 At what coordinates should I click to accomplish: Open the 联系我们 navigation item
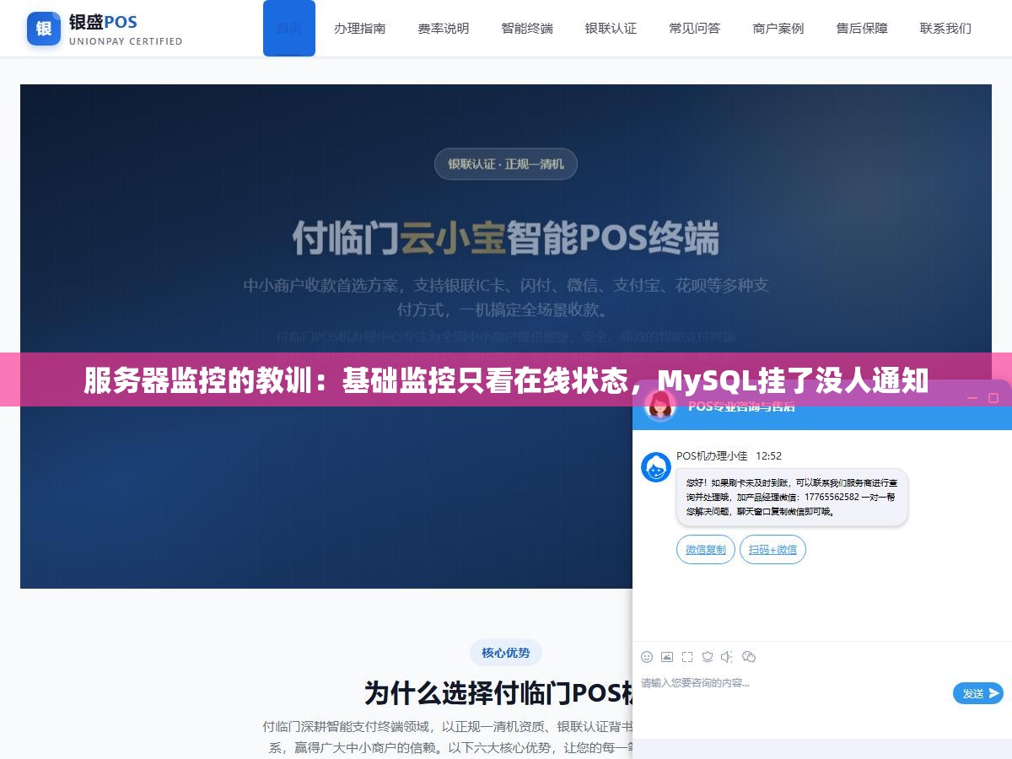[x=945, y=28]
